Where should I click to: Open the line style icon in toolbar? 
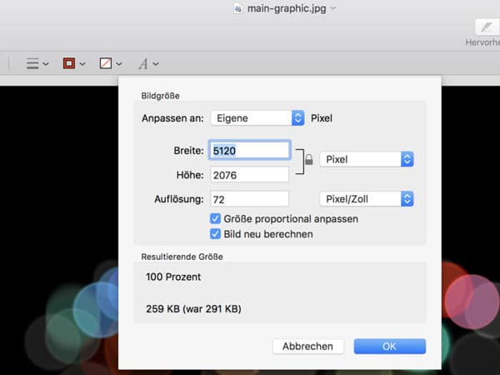32,63
